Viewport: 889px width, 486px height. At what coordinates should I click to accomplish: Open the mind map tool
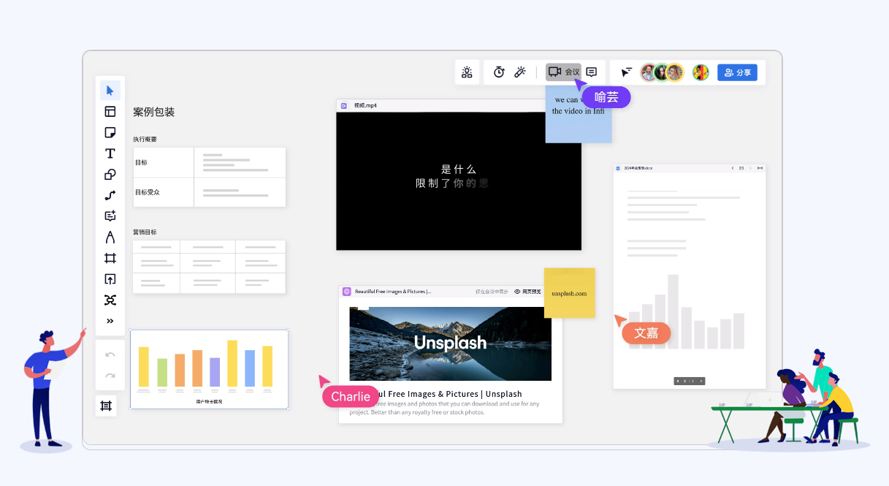(110, 300)
